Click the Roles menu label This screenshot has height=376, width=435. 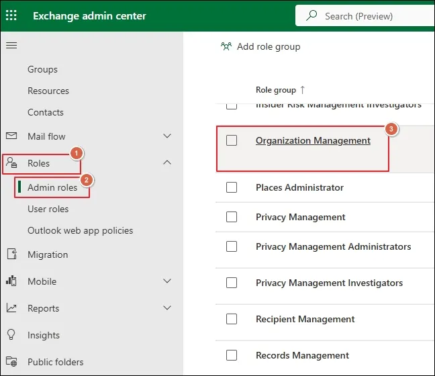(38, 163)
